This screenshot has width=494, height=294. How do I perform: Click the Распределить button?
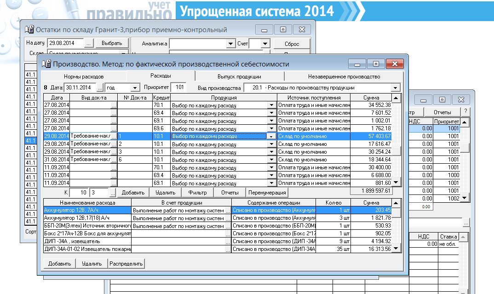pyautogui.click(x=126, y=264)
